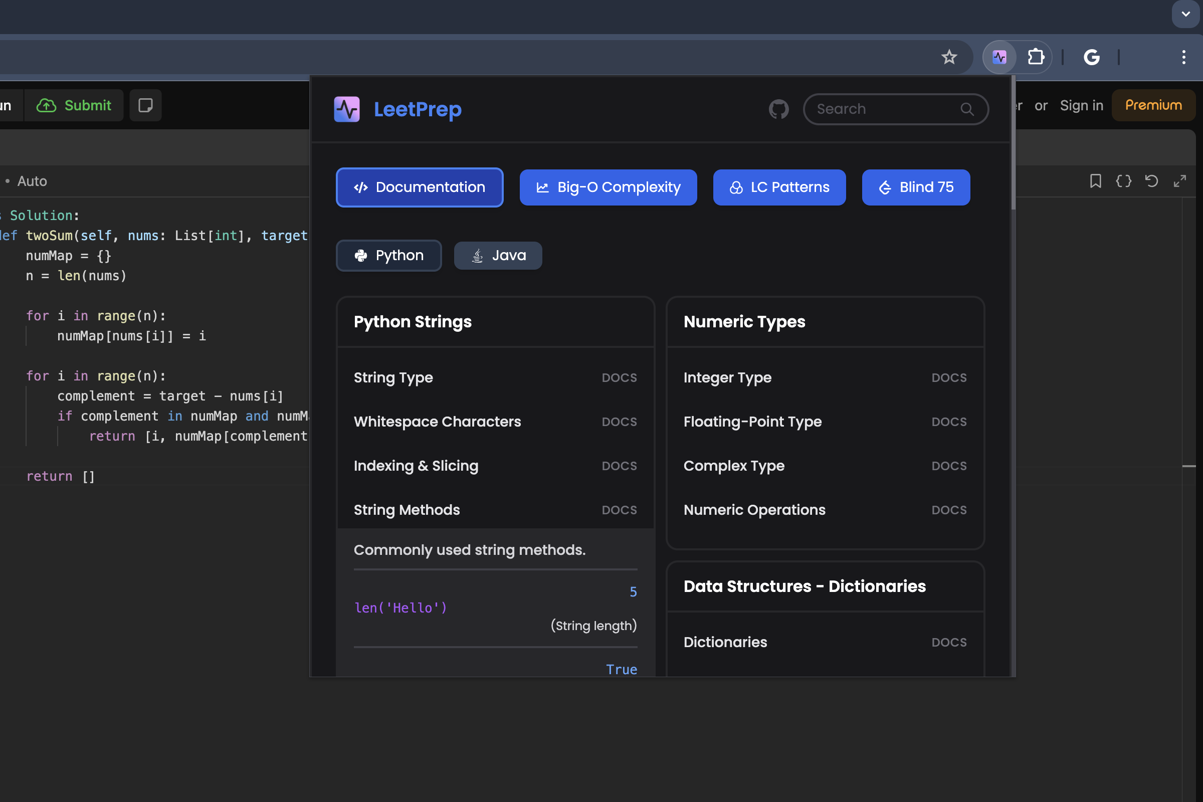Expand the Integer Type docs row
Viewport: 1203px width, 802px height.
825,377
